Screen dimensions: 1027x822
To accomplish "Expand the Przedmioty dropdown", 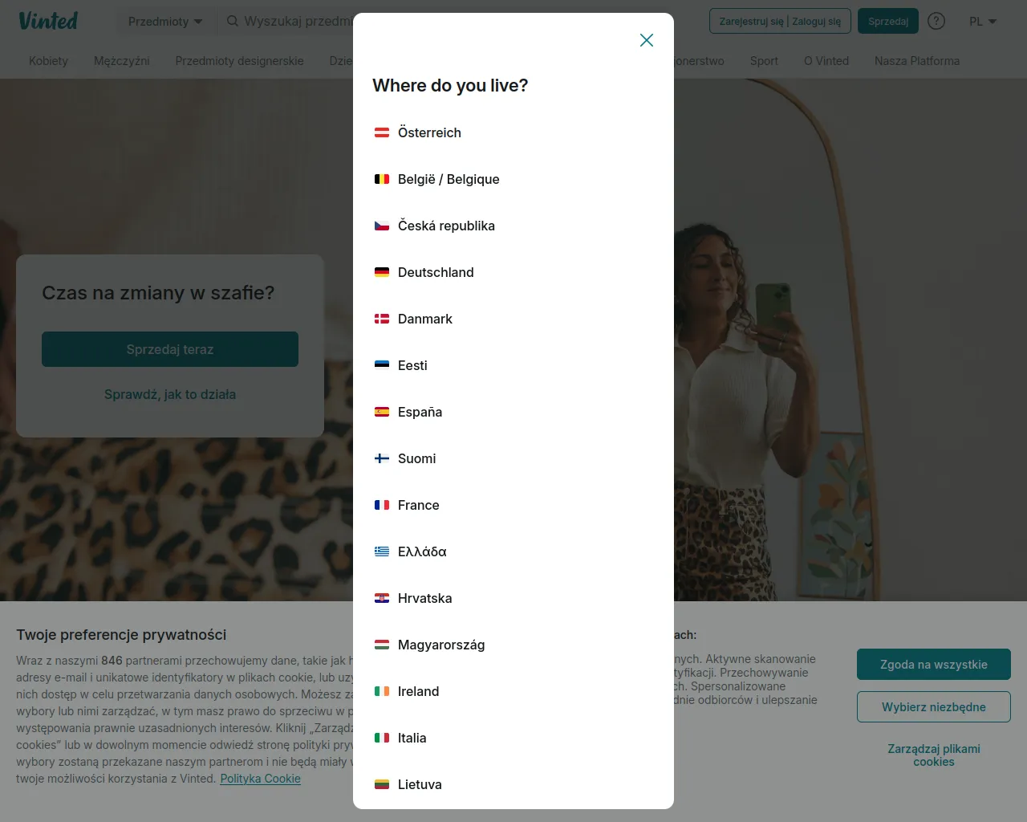I will tap(165, 21).
